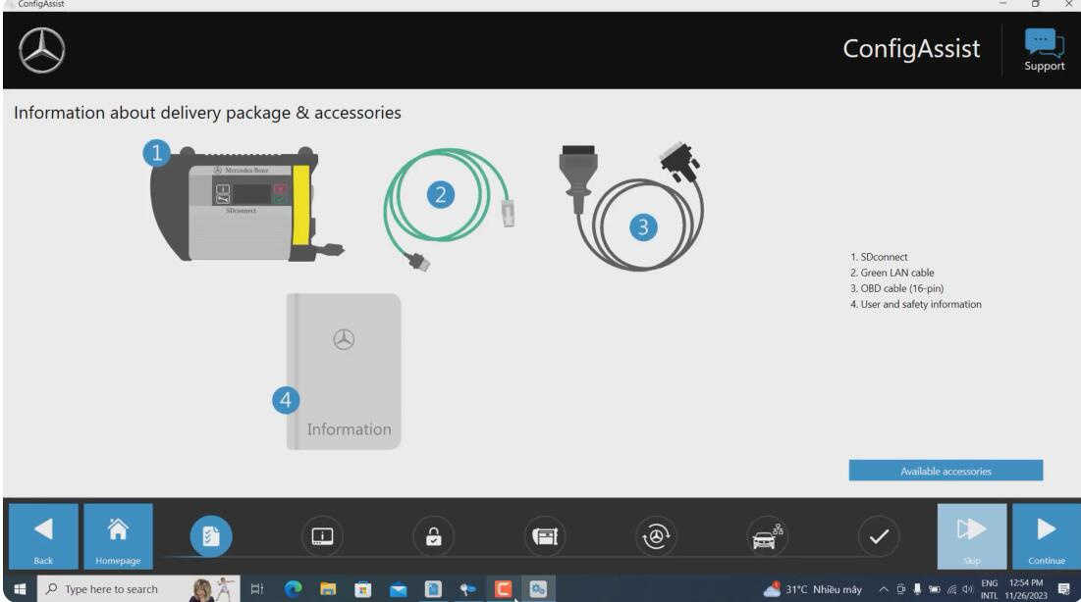Select the delivery checklist step icon
The width and height of the screenshot is (1081, 602).
pyautogui.click(x=211, y=536)
